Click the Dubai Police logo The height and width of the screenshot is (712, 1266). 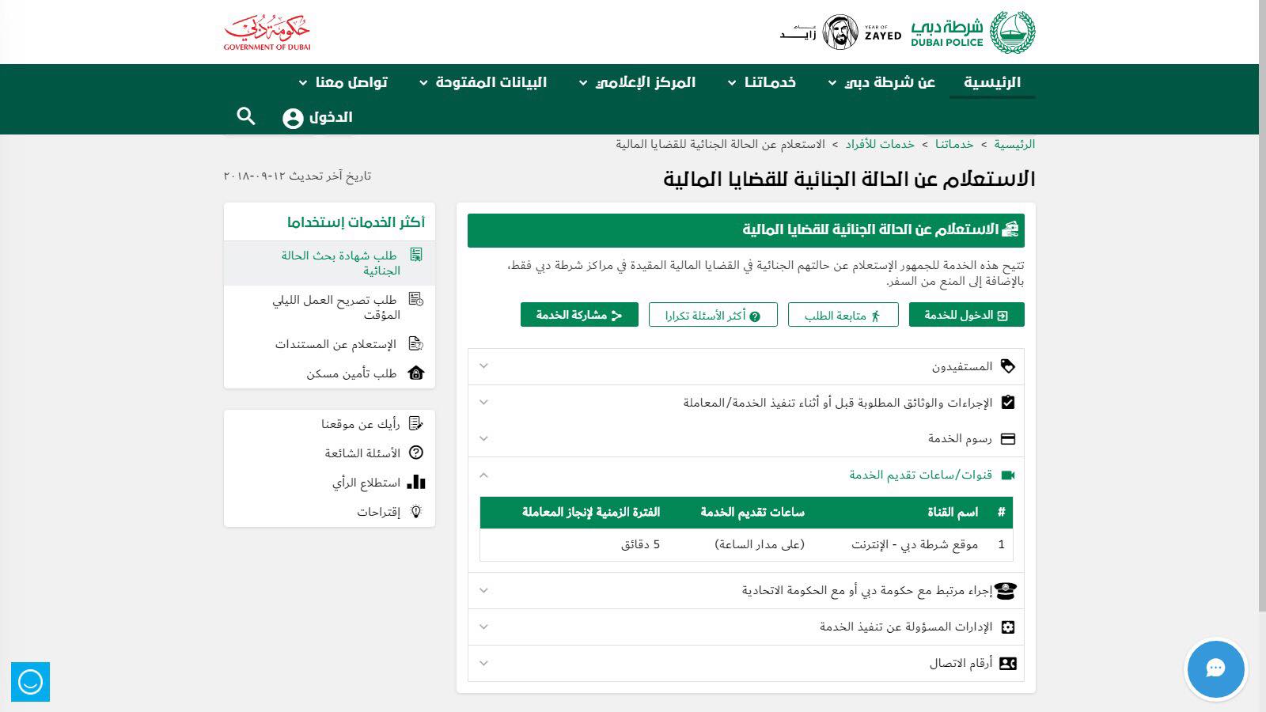point(973,32)
